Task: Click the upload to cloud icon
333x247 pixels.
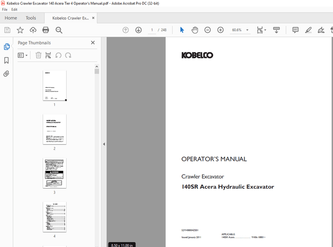Action: pyautogui.click(x=33, y=30)
